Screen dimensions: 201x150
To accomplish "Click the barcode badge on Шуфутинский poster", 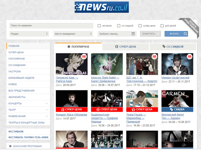I will 190,57.
